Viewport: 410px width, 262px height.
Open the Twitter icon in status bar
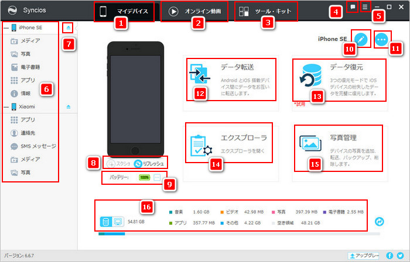400,256
